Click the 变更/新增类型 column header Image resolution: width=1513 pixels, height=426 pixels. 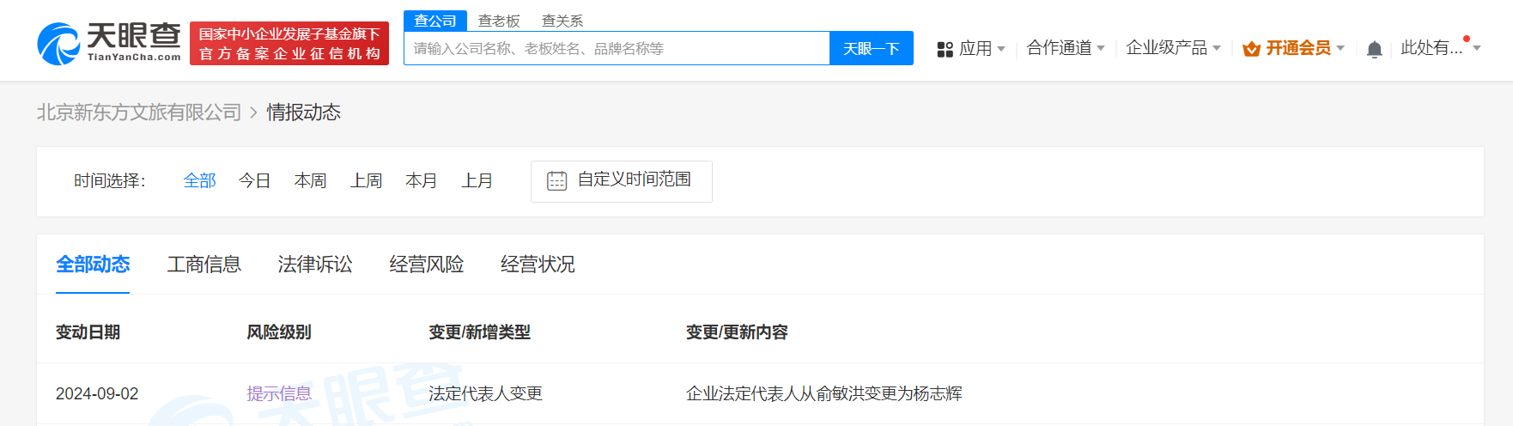479,332
